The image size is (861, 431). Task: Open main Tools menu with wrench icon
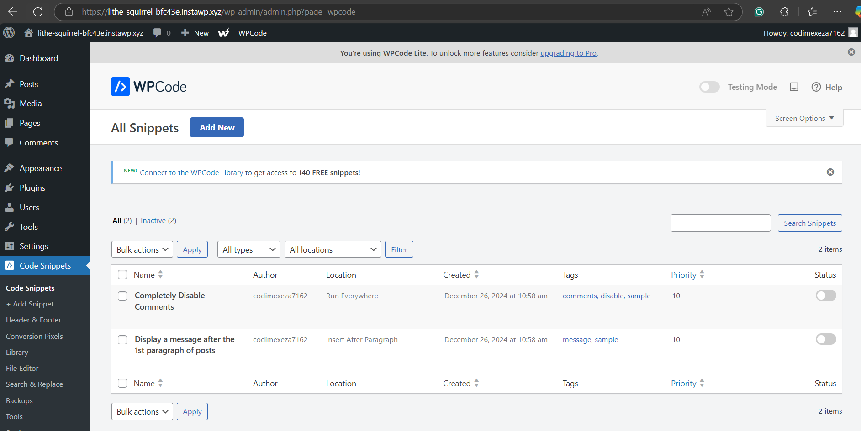pos(29,227)
